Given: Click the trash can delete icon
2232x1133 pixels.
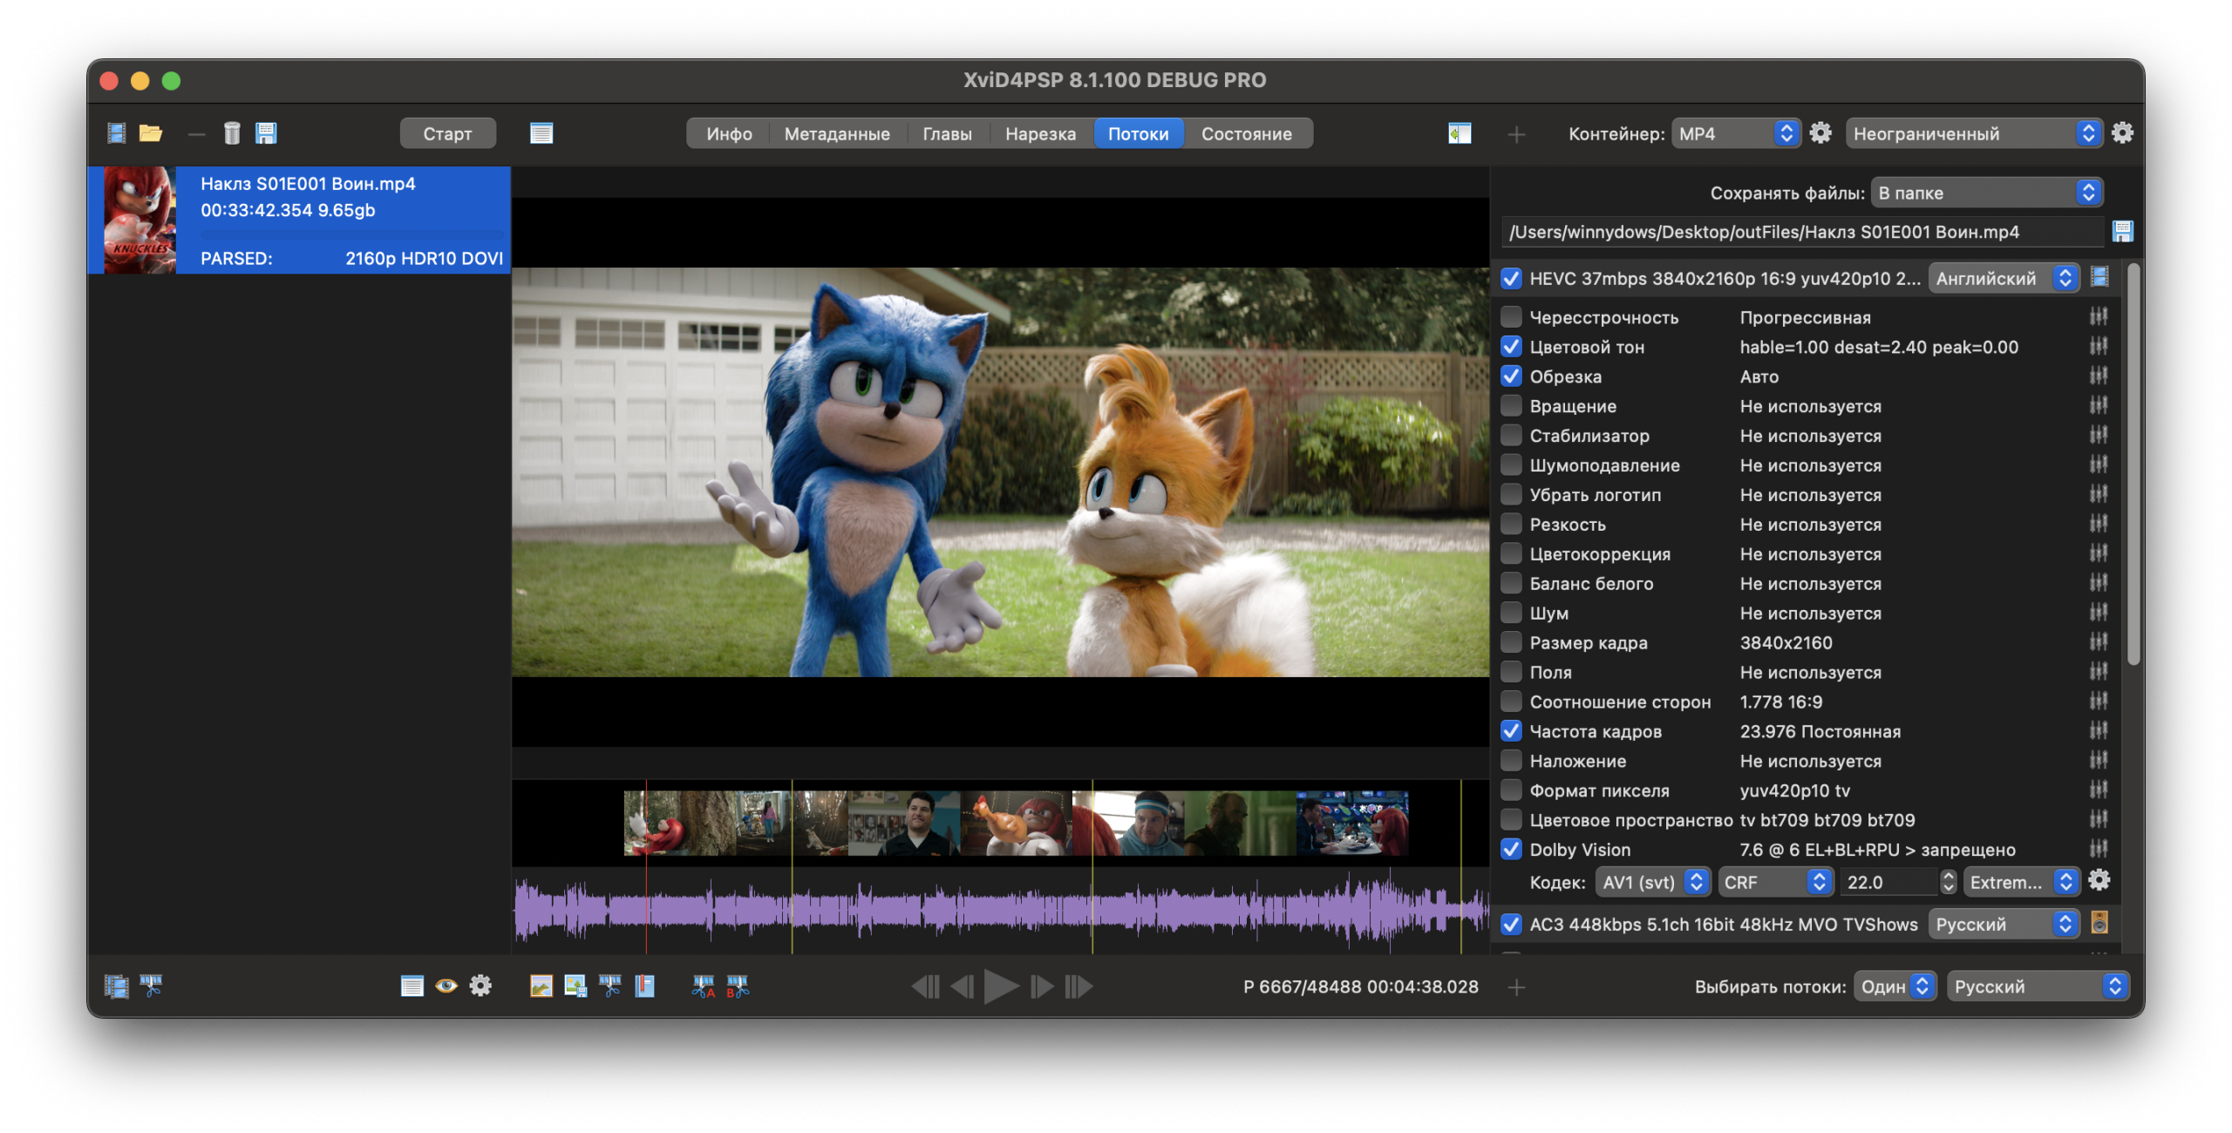Looking at the screenshot, I should (x=232, y=132).
